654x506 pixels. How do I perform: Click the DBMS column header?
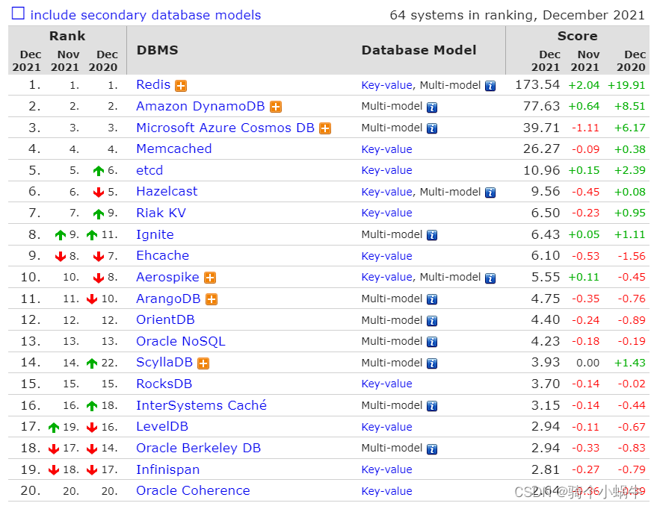(x=157, y=50)
